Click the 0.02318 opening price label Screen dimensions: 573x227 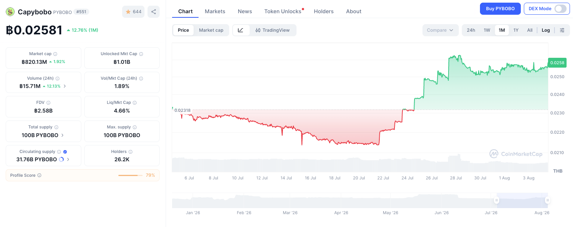pos(182,110)
